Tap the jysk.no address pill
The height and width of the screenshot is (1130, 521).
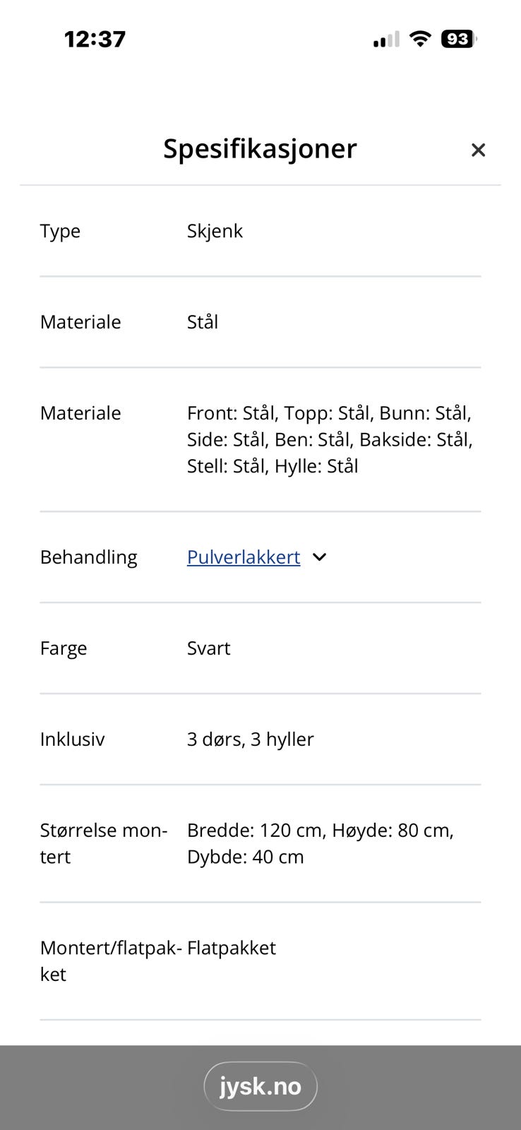click(x=260, y=1086)
